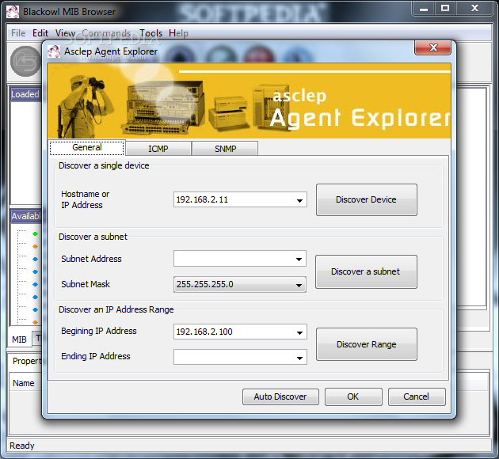Confirm with the OK button
This screenshot has width=499, height=459.
click(x=353, y=396)
